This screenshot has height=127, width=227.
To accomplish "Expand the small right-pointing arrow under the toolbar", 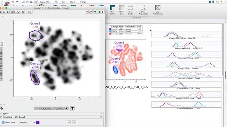I will (x=8, y=16).
